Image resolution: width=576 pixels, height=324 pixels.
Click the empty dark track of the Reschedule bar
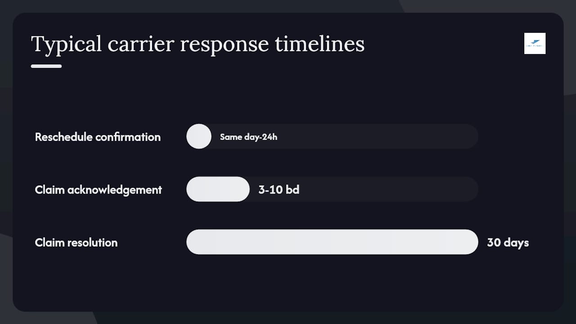[378, 136]
